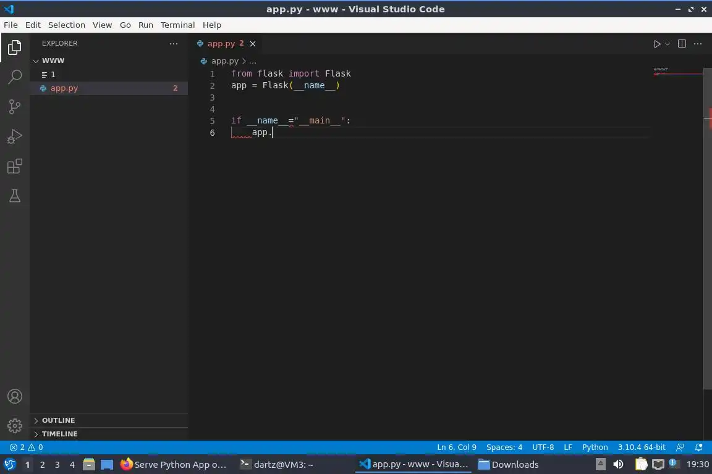Image resolution: width=712 pixels, height=474 pixels.
Task: Change end of line sequence LF
Action: point(567,447)
